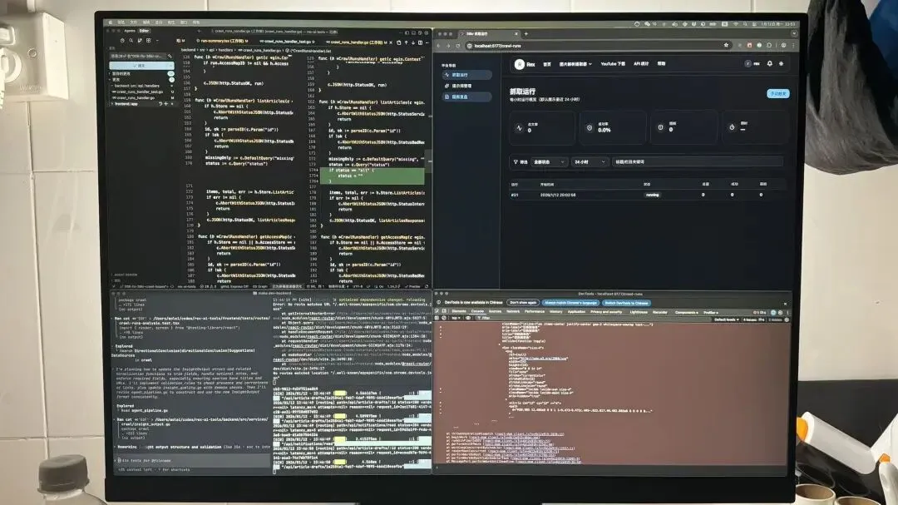Image resolution: width=898 pixels, height=505 pixels.
Task: Click Switch DevTools to Chinese button
Action: [627, 303]
